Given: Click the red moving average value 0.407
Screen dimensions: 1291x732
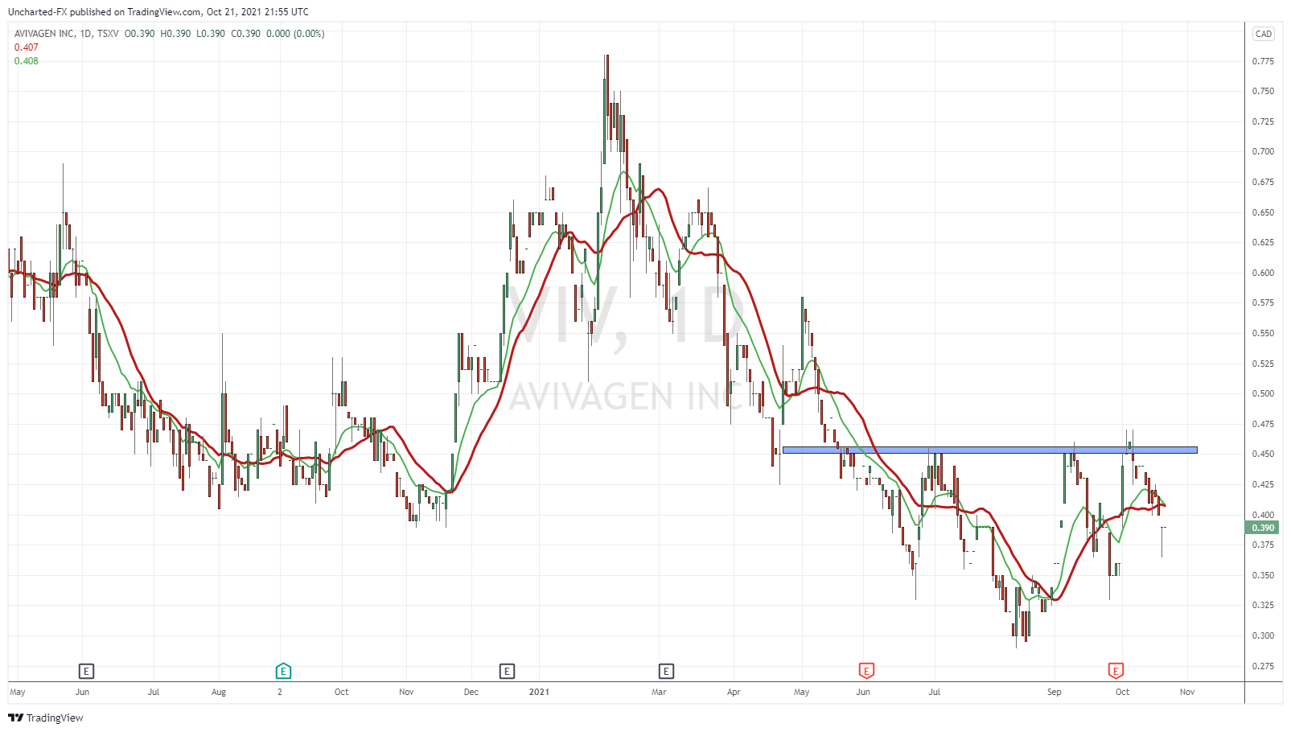Looking at the screenshot, I should pos(26,47).
